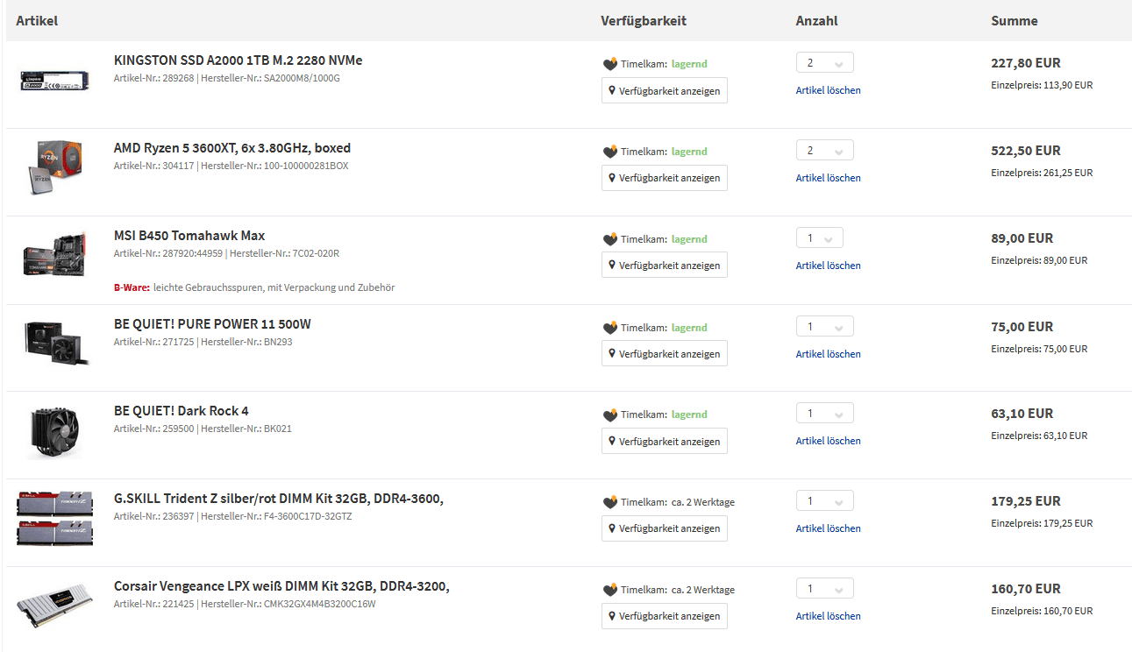Click the Corsair Vengeance LPX product image
This screenshot has height=652, width=1132.
tap(54, 605)
